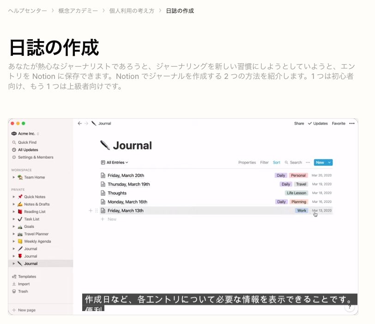This screenshot has width=375, height=324.
Task: Open the Acme Inc. workspace switcher
Action: click(x=25, y=133)
